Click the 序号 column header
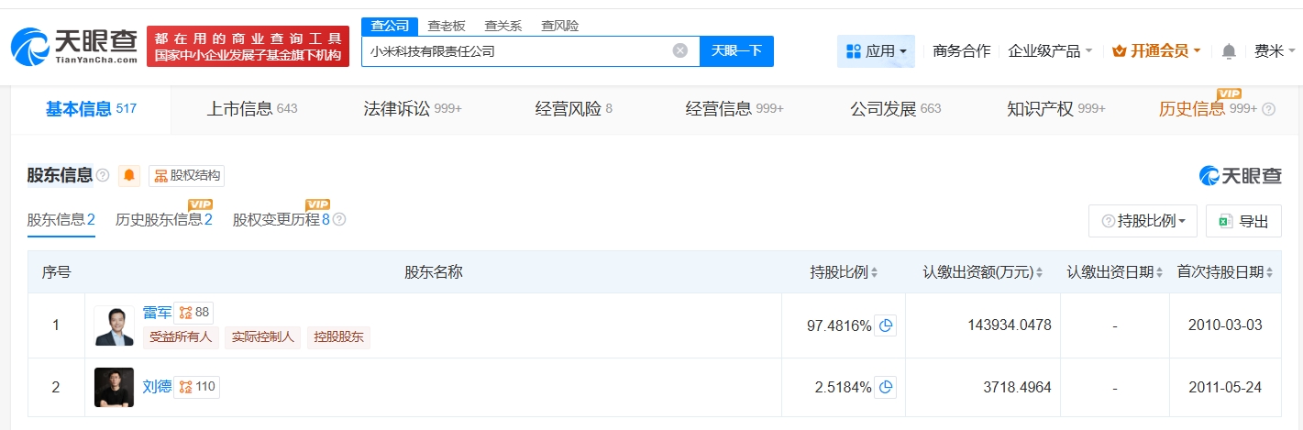Viewport: 1303px width, 430px height. 56,272
